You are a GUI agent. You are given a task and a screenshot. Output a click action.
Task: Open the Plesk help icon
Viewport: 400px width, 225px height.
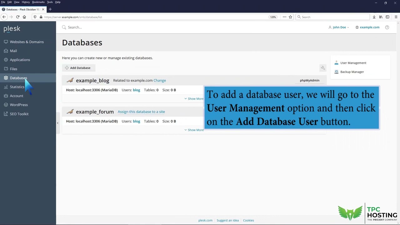coord(387,27)
